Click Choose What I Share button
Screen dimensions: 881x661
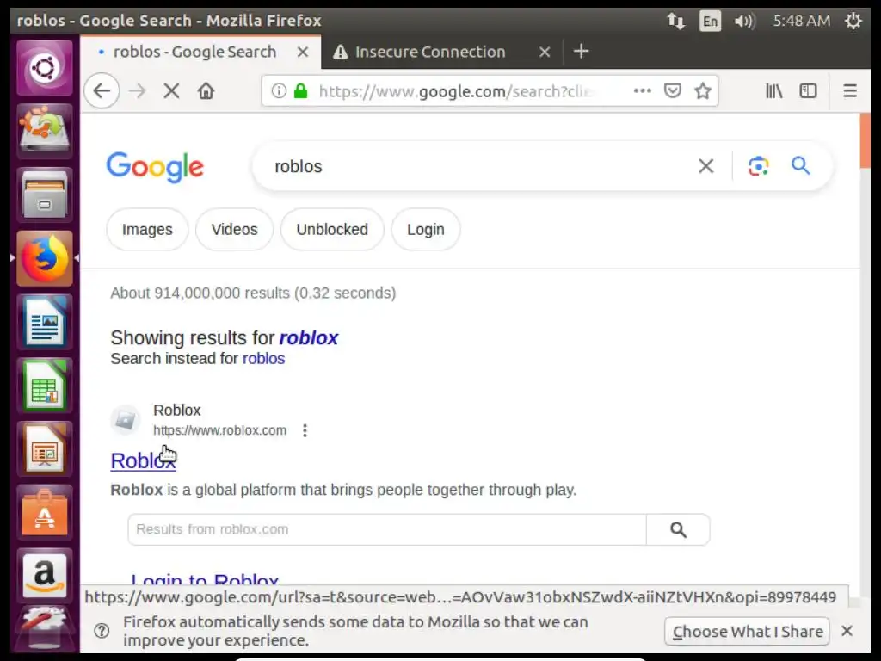coord(748,631)
